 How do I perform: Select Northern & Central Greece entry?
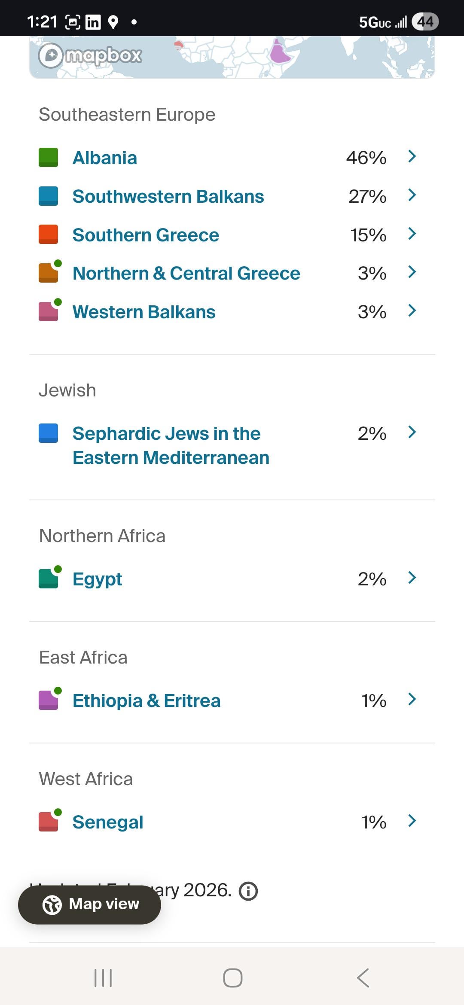click(186, 273)
